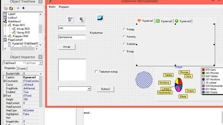Close the Object TreeView panel
The image size is (223, 125).
pos(40,1)
